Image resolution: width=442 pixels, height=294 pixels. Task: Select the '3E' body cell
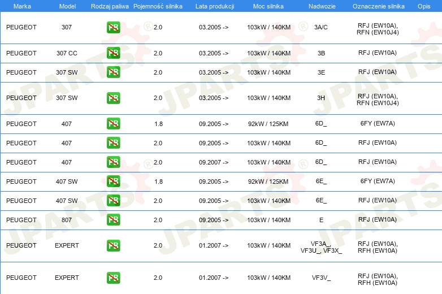(x=322, y=72)
